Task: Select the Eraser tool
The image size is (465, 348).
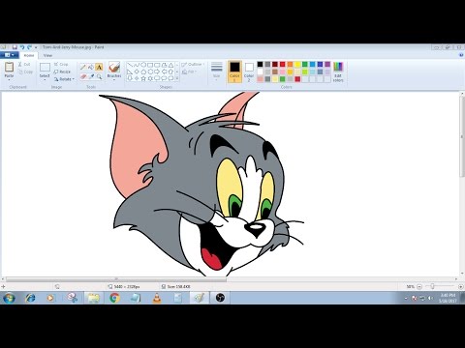Action: point(83,76)
